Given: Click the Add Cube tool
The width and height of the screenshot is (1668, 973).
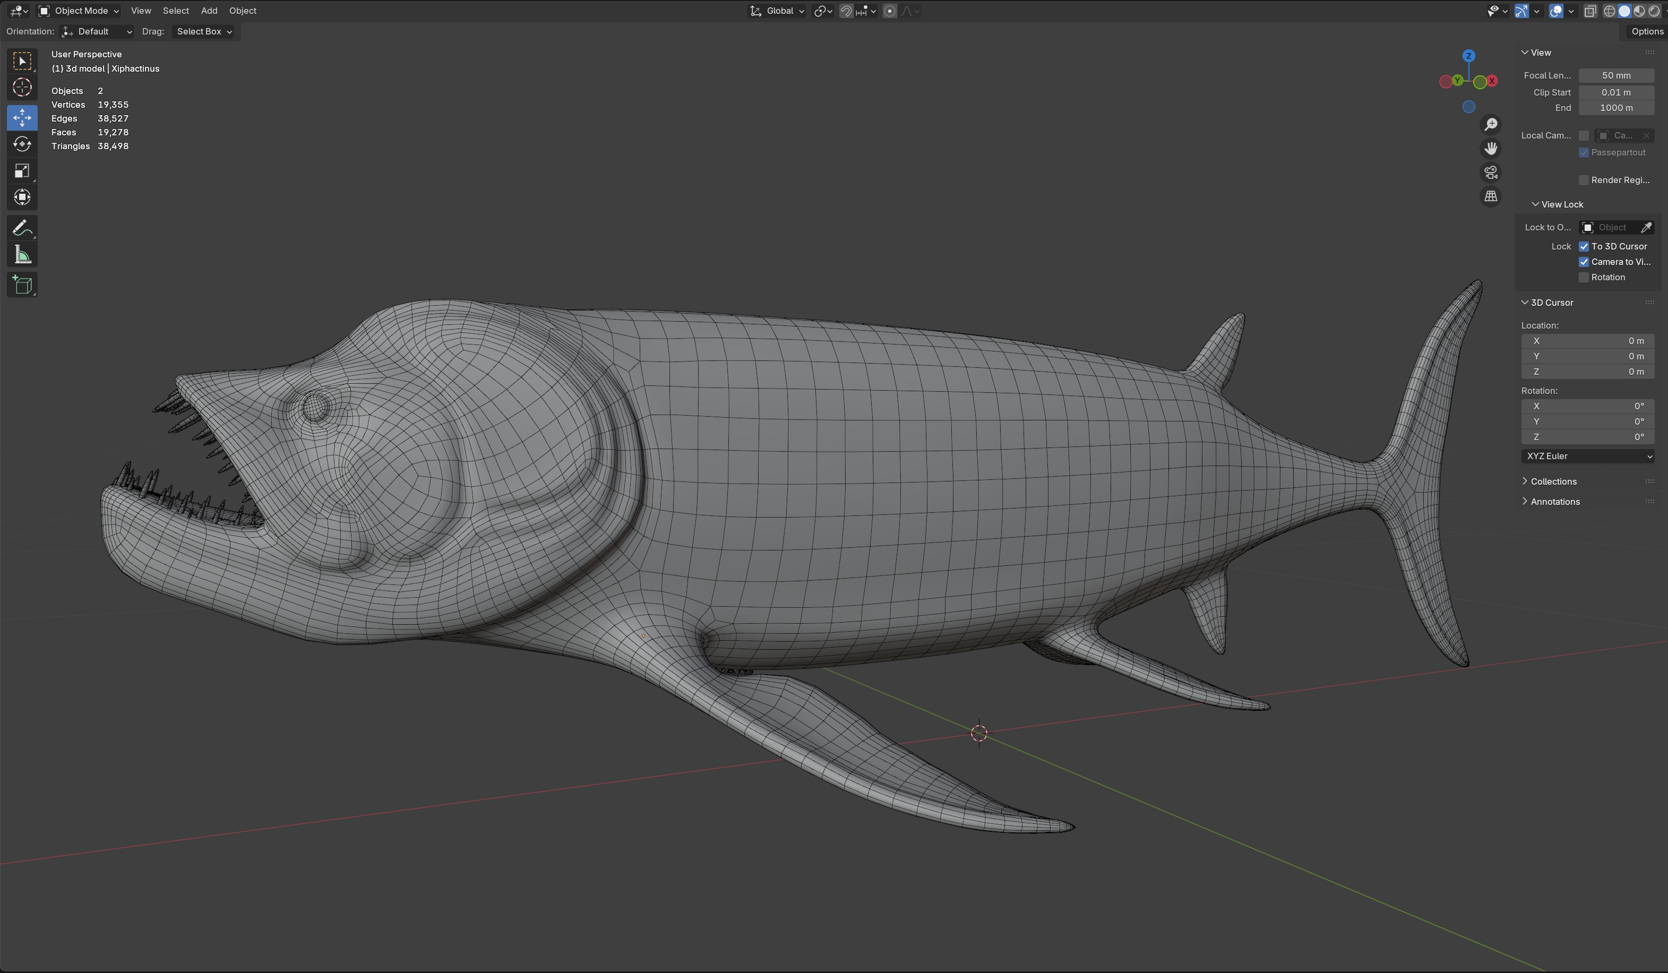Looking at the screenshot, I should (22, 285).
